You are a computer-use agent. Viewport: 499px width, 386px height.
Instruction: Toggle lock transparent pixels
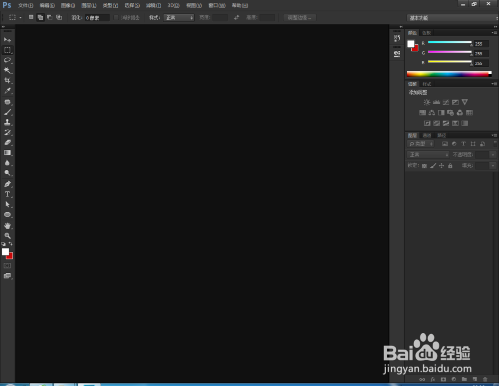click(x=424, y=166)
